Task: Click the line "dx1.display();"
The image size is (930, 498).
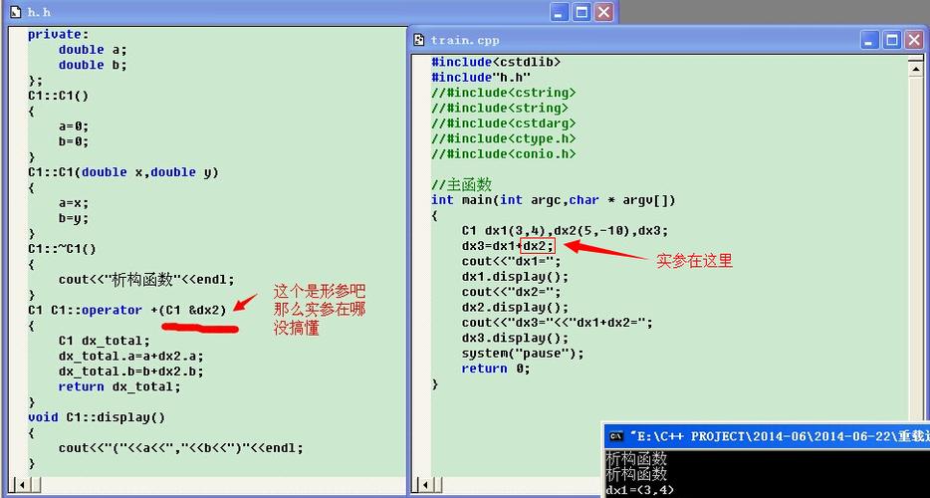Action: point(516,277)
